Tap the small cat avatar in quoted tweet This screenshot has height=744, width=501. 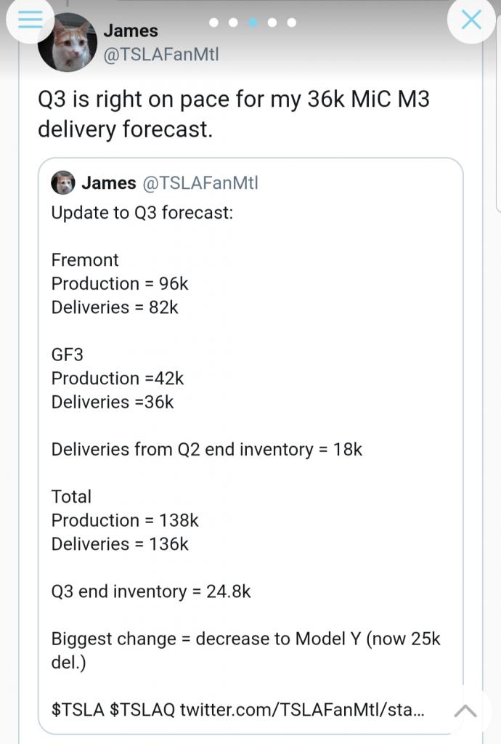(x=63, y=182)
